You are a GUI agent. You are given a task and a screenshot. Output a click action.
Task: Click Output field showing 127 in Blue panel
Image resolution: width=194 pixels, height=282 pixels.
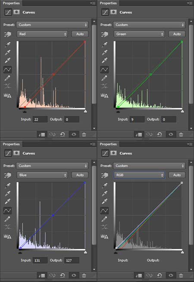[x=72, y=260]
